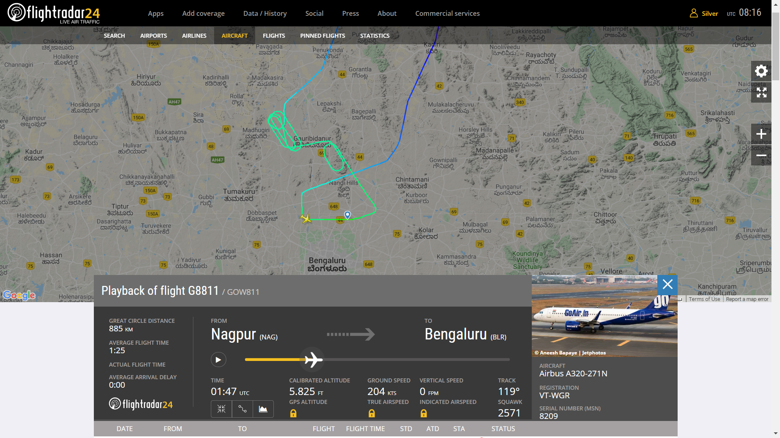This screenshot has height=438, width=780.
Task: Click the Bengaluru (BLR) destination text
Action: tap(465, 335)
